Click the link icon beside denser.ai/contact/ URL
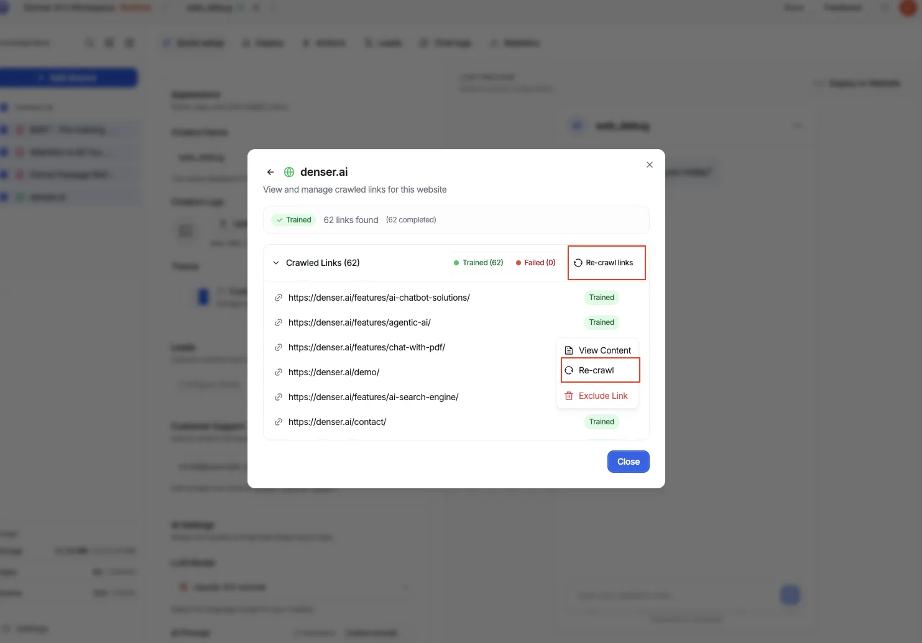The width and height of the screenshot is (922, 643). (x=279, y=422)
